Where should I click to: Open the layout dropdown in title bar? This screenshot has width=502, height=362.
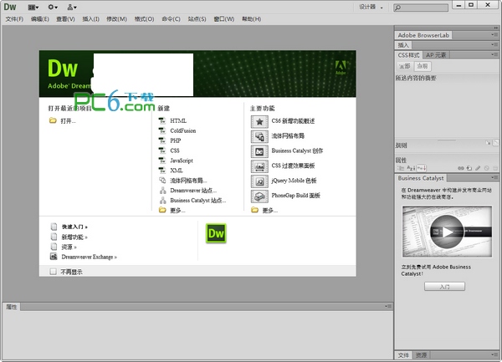(x=33, y=6)
